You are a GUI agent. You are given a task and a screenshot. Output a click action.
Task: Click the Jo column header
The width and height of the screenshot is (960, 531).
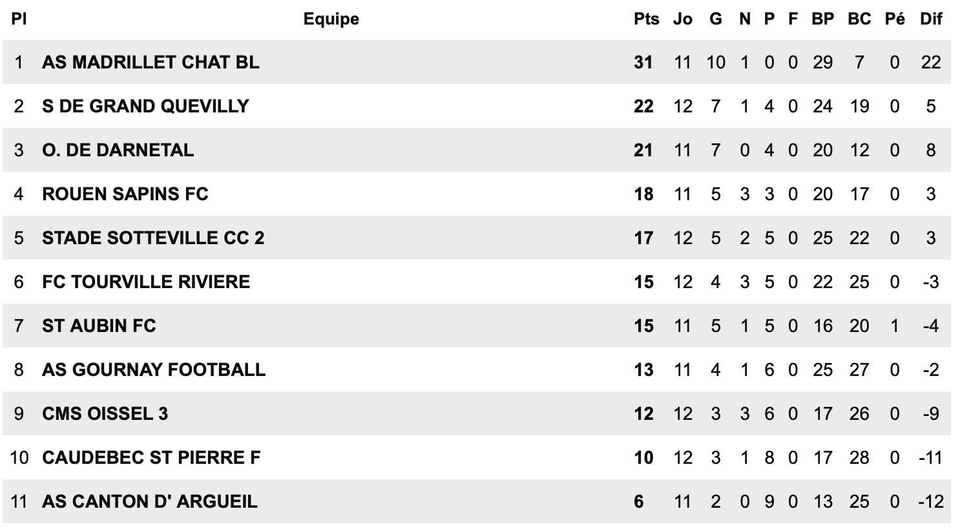click(682, 19)
